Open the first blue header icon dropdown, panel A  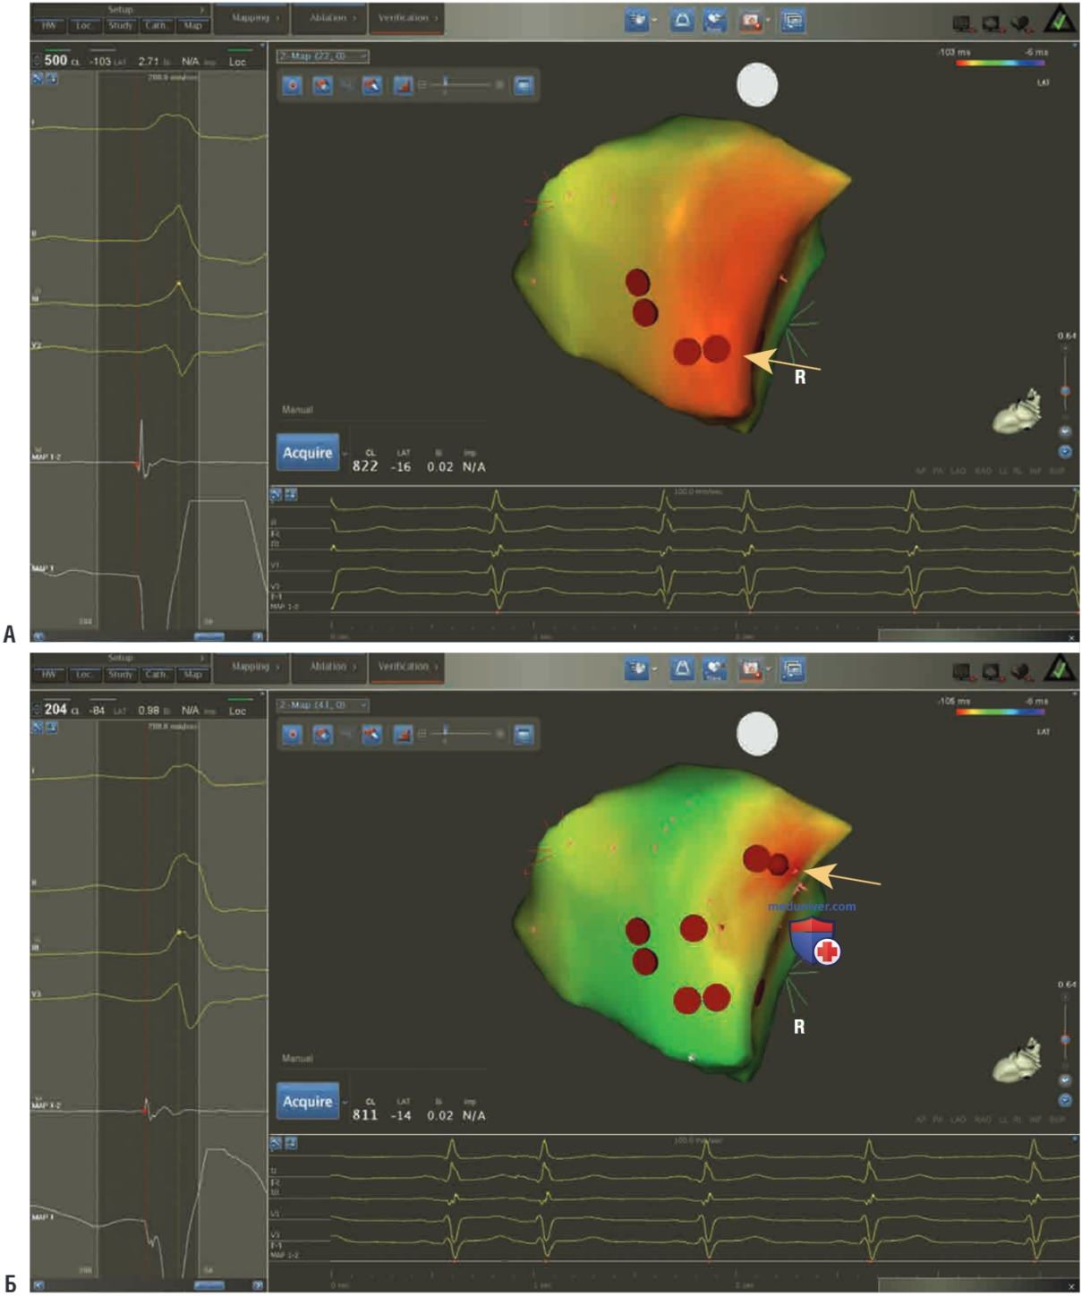pyautogui.click(x=655, y=20)
